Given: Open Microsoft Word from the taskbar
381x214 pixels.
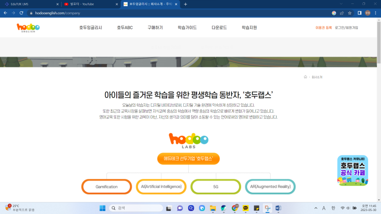Looking at the screenshot, I should pos(278,208).
